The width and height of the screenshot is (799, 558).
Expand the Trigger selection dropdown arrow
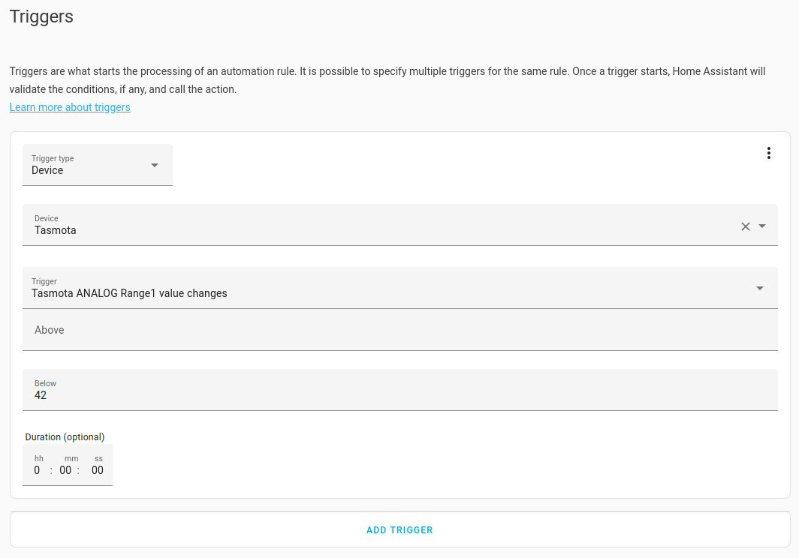coord(760,288)
